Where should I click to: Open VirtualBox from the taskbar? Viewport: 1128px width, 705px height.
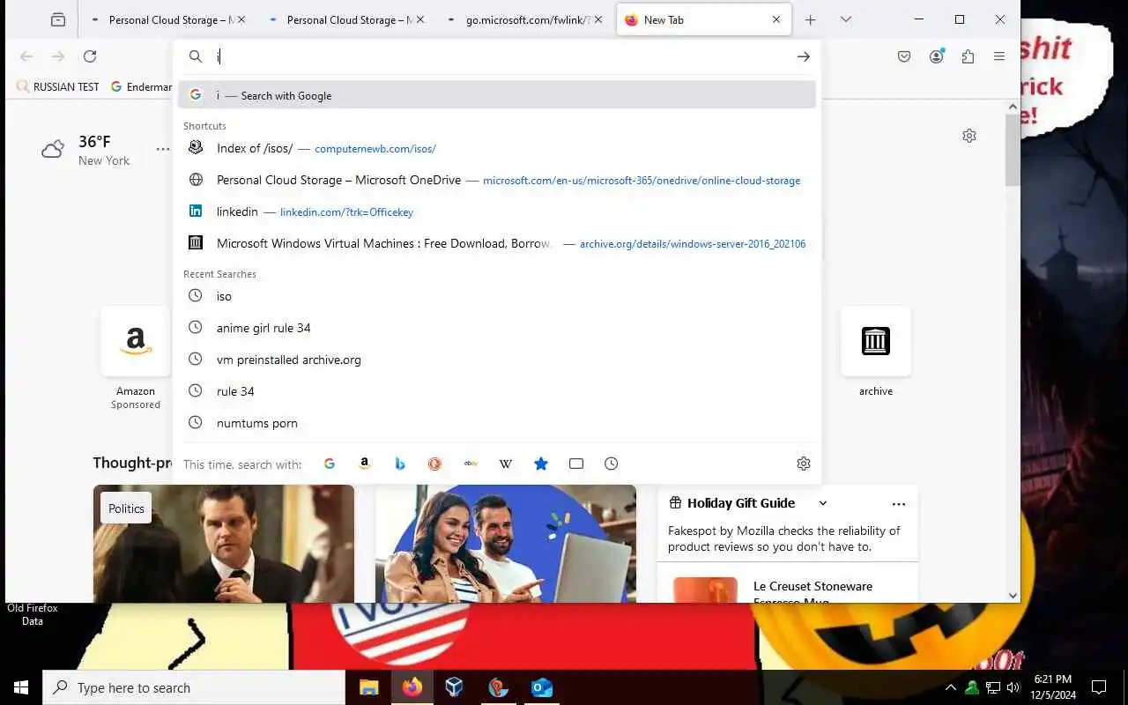(455, 687)
